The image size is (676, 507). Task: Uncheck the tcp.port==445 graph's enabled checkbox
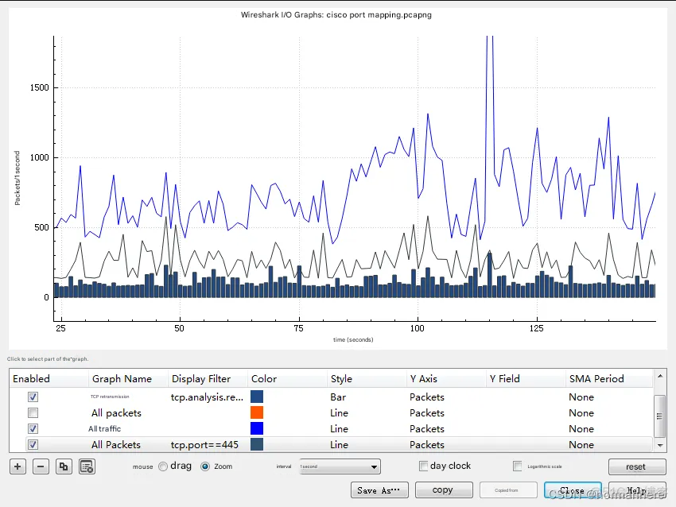click(x=33, y=444)
